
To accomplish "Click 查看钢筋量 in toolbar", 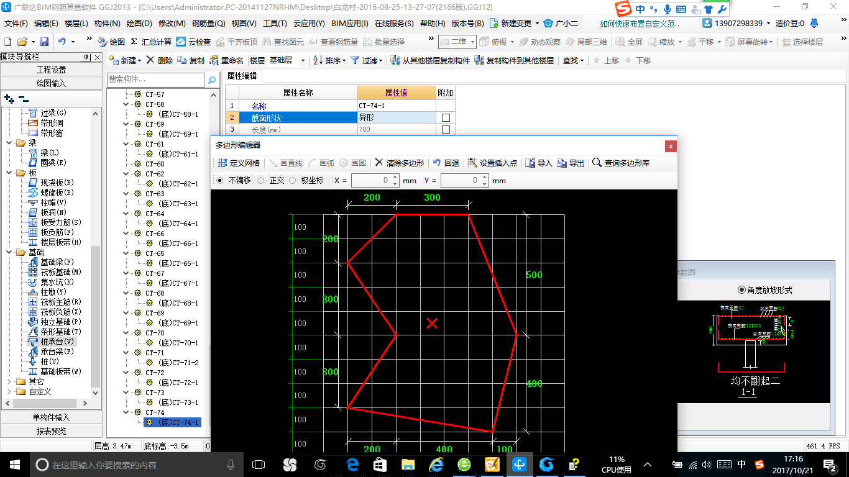I will tap(334, 42).
